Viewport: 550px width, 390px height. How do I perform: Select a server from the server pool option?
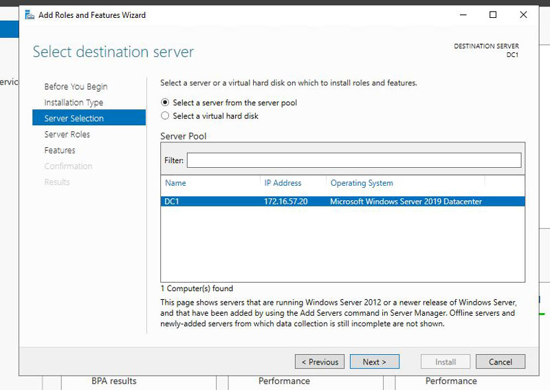pos(229,102)
